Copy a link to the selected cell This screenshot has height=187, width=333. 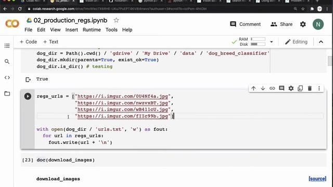click(x=272, y=88)
